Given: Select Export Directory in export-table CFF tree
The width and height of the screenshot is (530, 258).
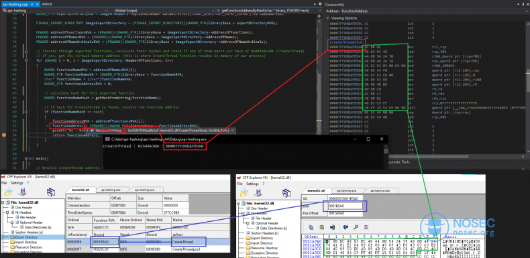Looking at the screenshot, I should point(25,237).
